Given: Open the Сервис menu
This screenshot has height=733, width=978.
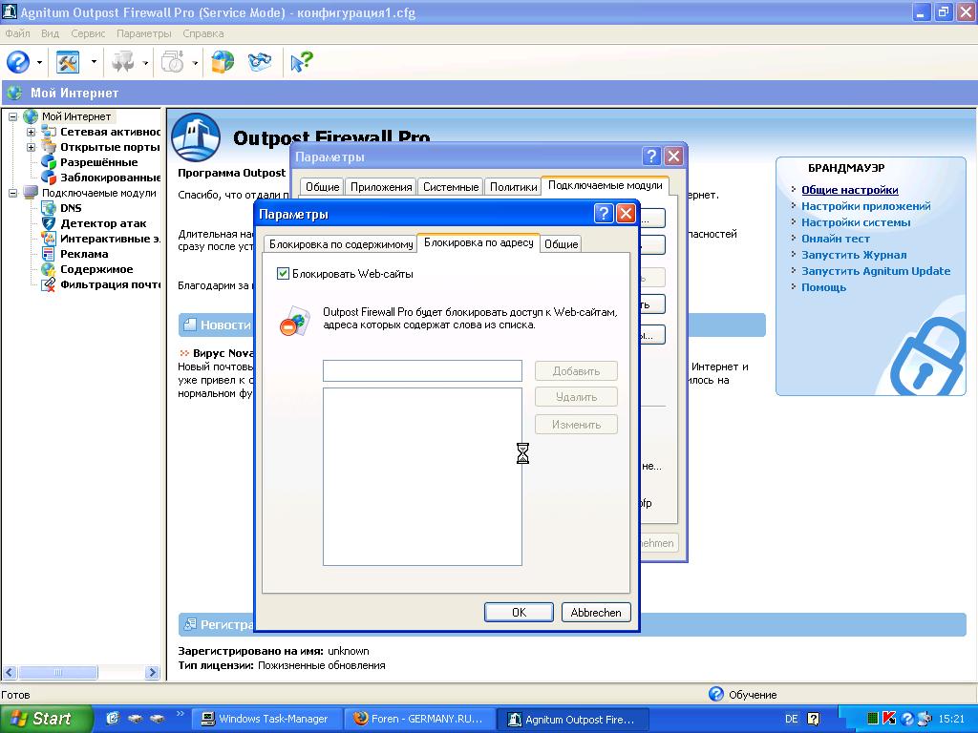Looking at the screenshot, I should [x=88, y=33].
